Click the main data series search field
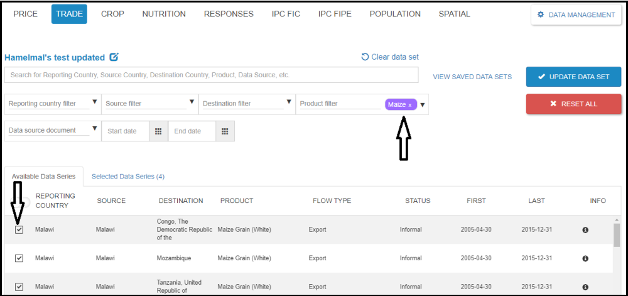The height and width of the screenshot is (296, 628). [211, 75]
